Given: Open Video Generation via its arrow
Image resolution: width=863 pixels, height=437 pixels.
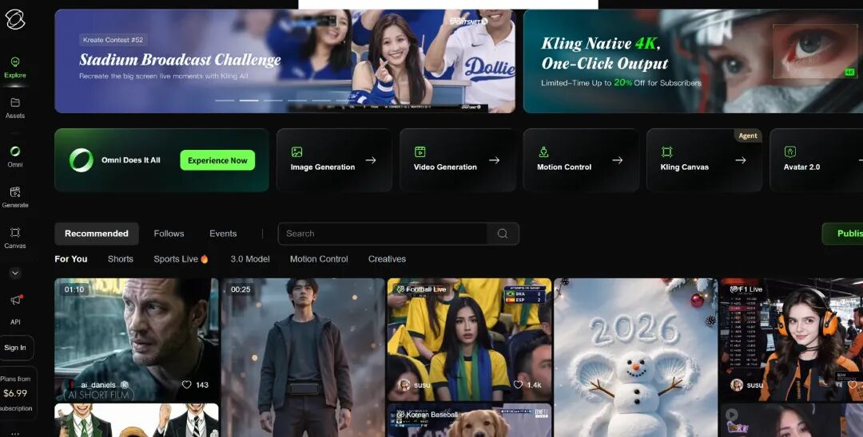Looking at the screenshot, I should 495,160.
